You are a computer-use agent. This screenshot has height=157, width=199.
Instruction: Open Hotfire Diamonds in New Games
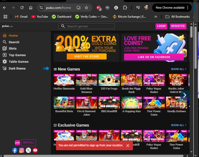pos(64,80)
